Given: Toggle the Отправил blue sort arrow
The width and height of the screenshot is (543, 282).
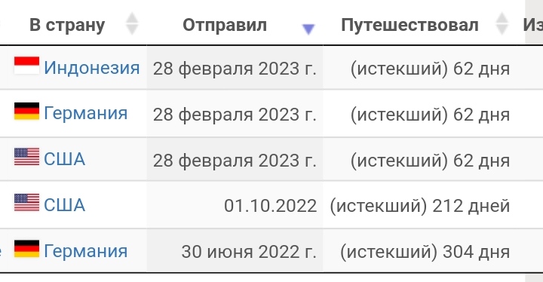Looking at the screenshot, I should click(x=308, y=29).
